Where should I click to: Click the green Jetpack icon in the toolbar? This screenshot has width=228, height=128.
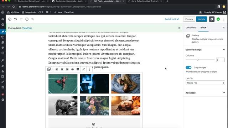point(218,19)
